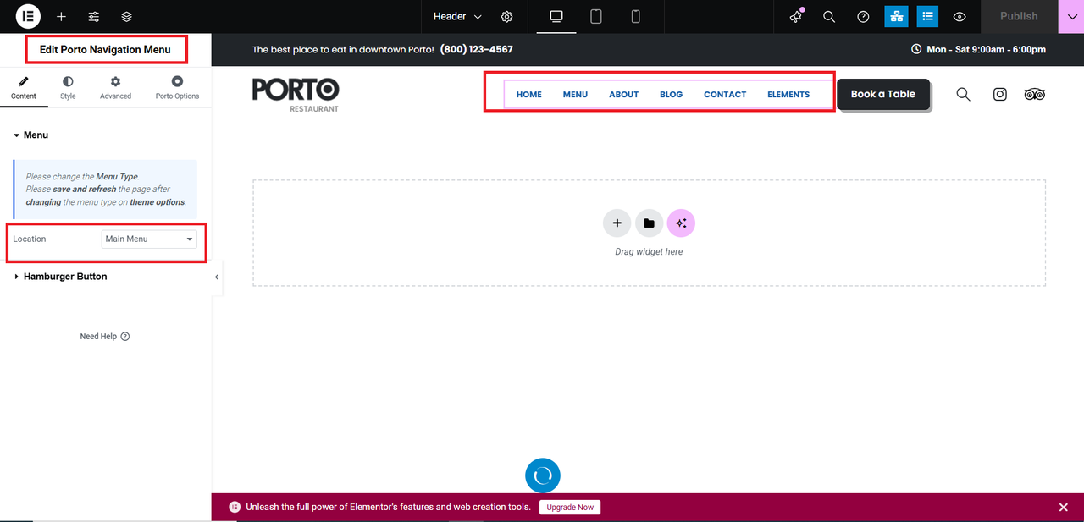Click the CONTACT nav item
This screenshot has width=1084, height=522.
coord(725,95)
